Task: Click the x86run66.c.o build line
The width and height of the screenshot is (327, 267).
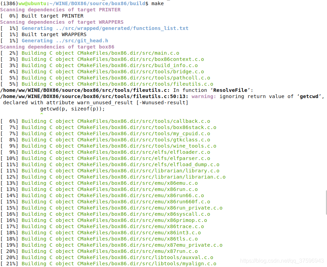Action: [x=102, y=195]
